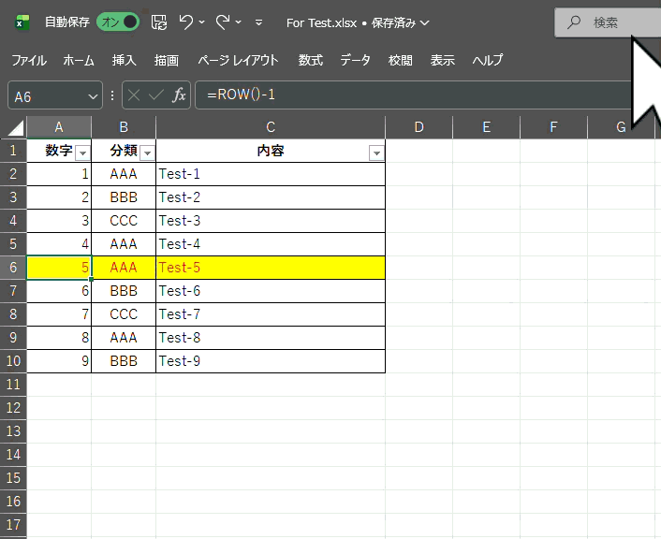661x539 pixels.
Task: Open the 表示 (View) tab
Action: [442, 60]
